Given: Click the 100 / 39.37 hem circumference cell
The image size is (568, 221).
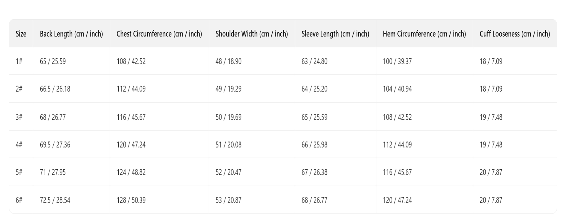Looking at the screenshot, I should click(397, 61).
